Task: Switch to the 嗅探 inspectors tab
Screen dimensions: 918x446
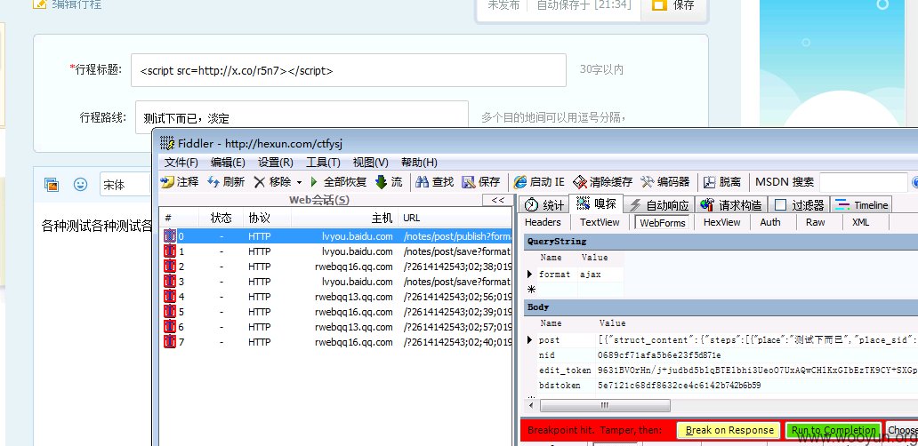Action: pyautogui.click(x=596, y=203)
